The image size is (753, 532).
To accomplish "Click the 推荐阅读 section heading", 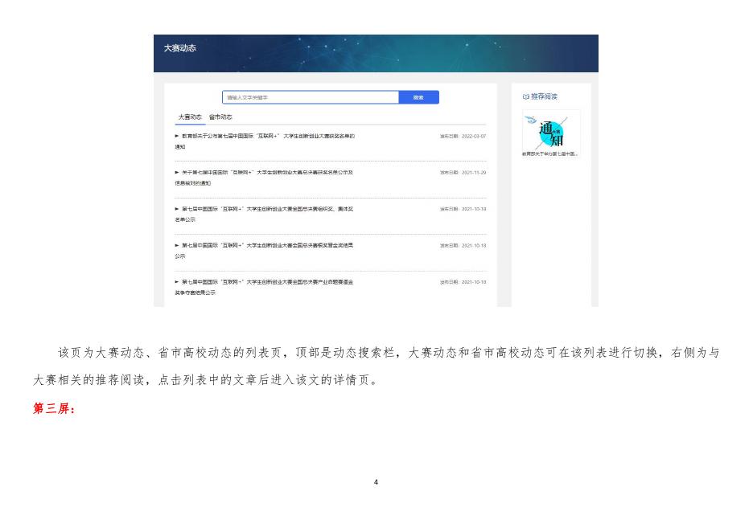I will [545, 96].
